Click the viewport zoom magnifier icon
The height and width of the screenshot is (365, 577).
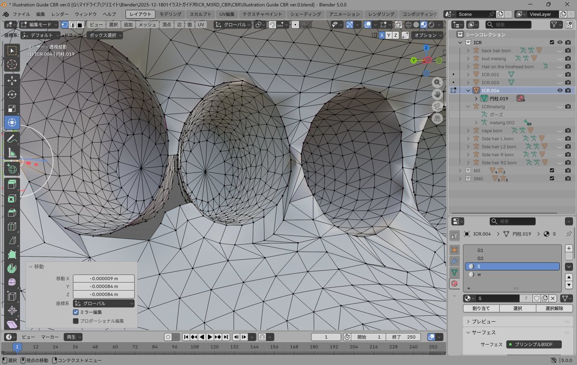437,82
